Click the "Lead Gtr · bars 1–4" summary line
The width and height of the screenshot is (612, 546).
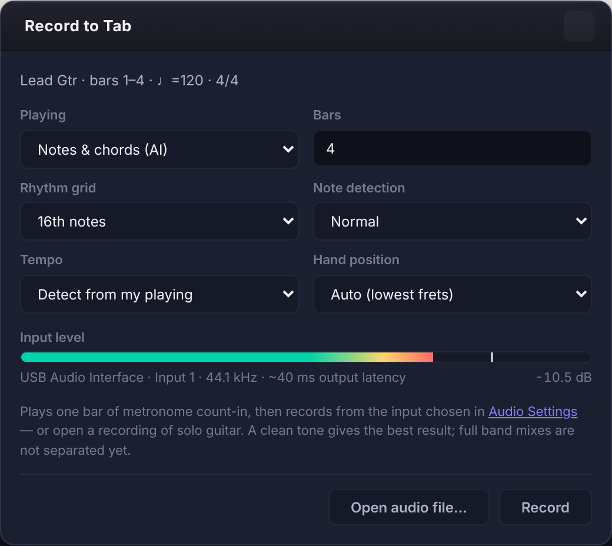point(129,81)
